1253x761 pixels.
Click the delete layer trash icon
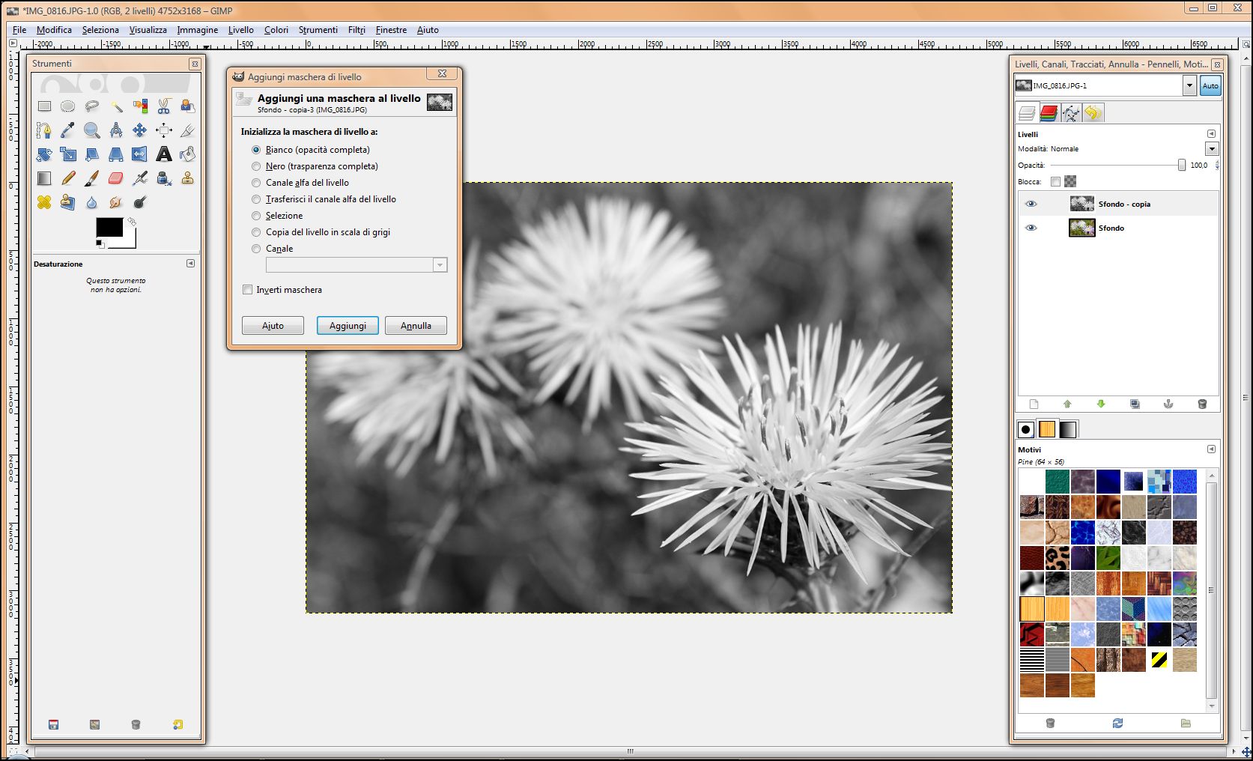[x=1202, y=404]
